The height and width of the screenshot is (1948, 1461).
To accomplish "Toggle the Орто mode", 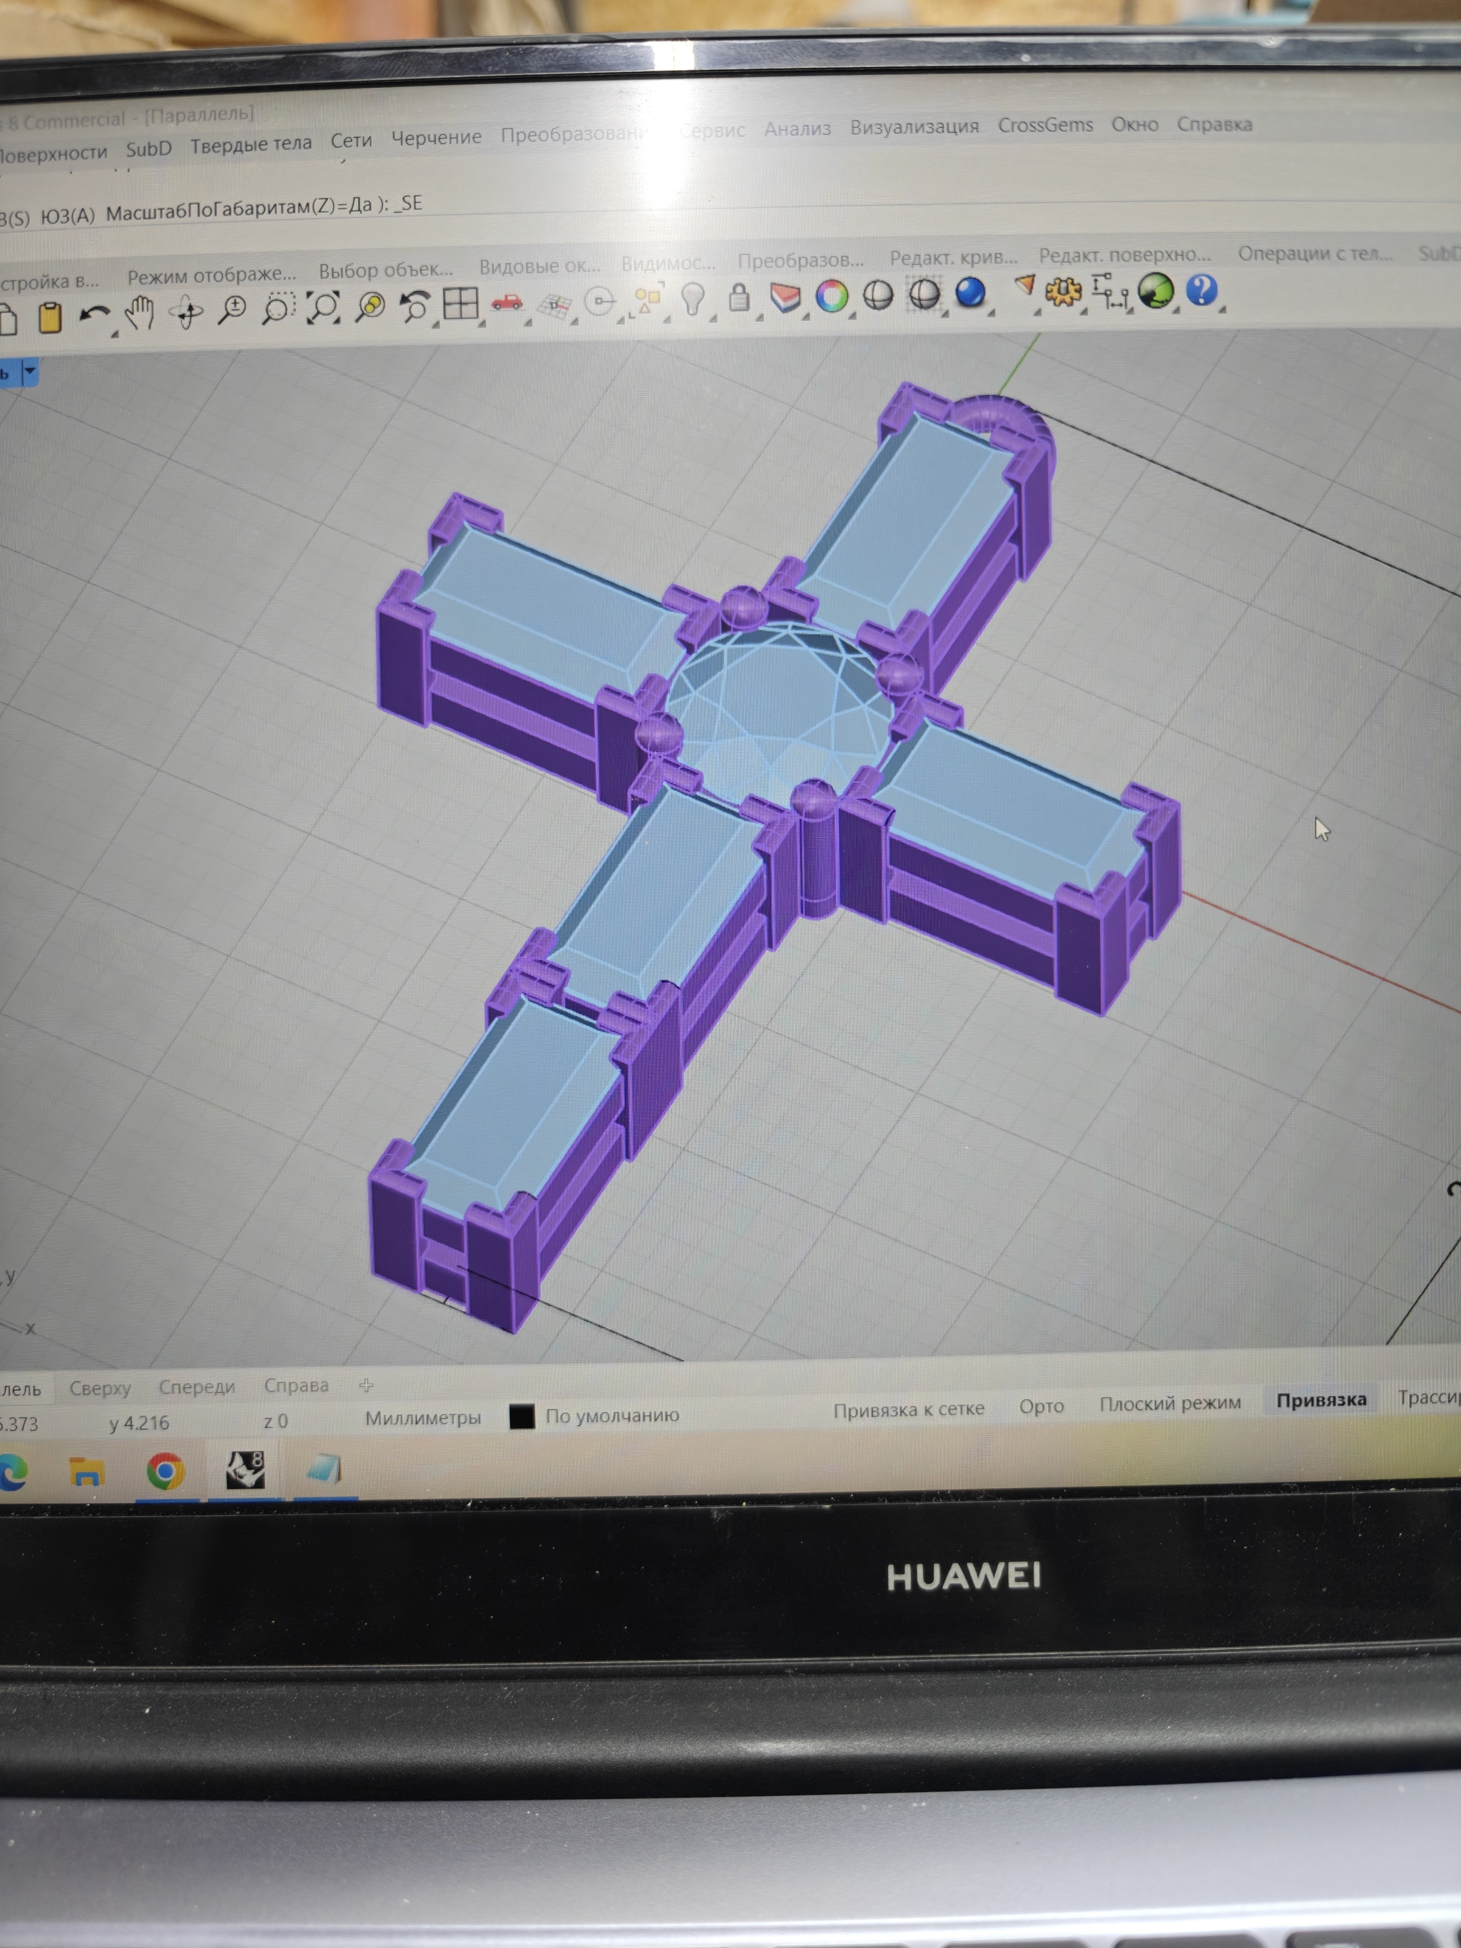I will pos(1041,1407).
